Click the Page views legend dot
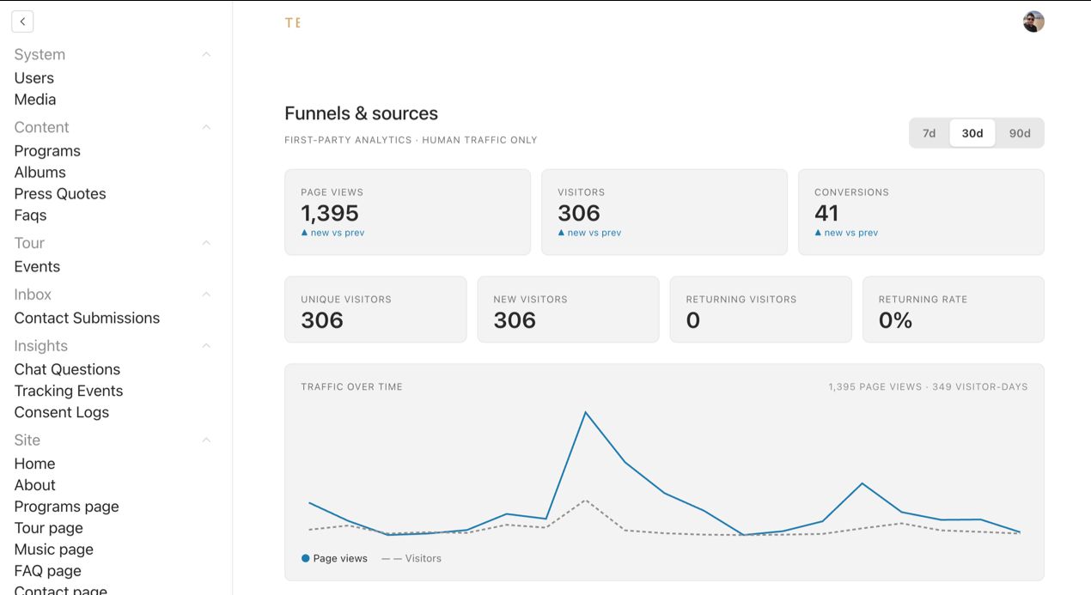The image size is (1091, 595). [305, 558]
